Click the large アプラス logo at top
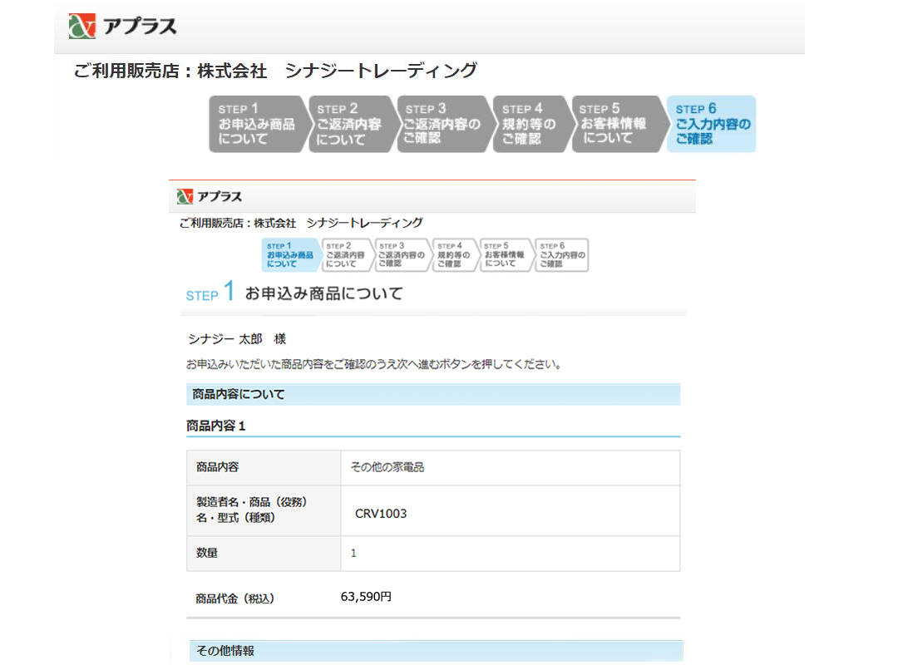 (122, 27)
